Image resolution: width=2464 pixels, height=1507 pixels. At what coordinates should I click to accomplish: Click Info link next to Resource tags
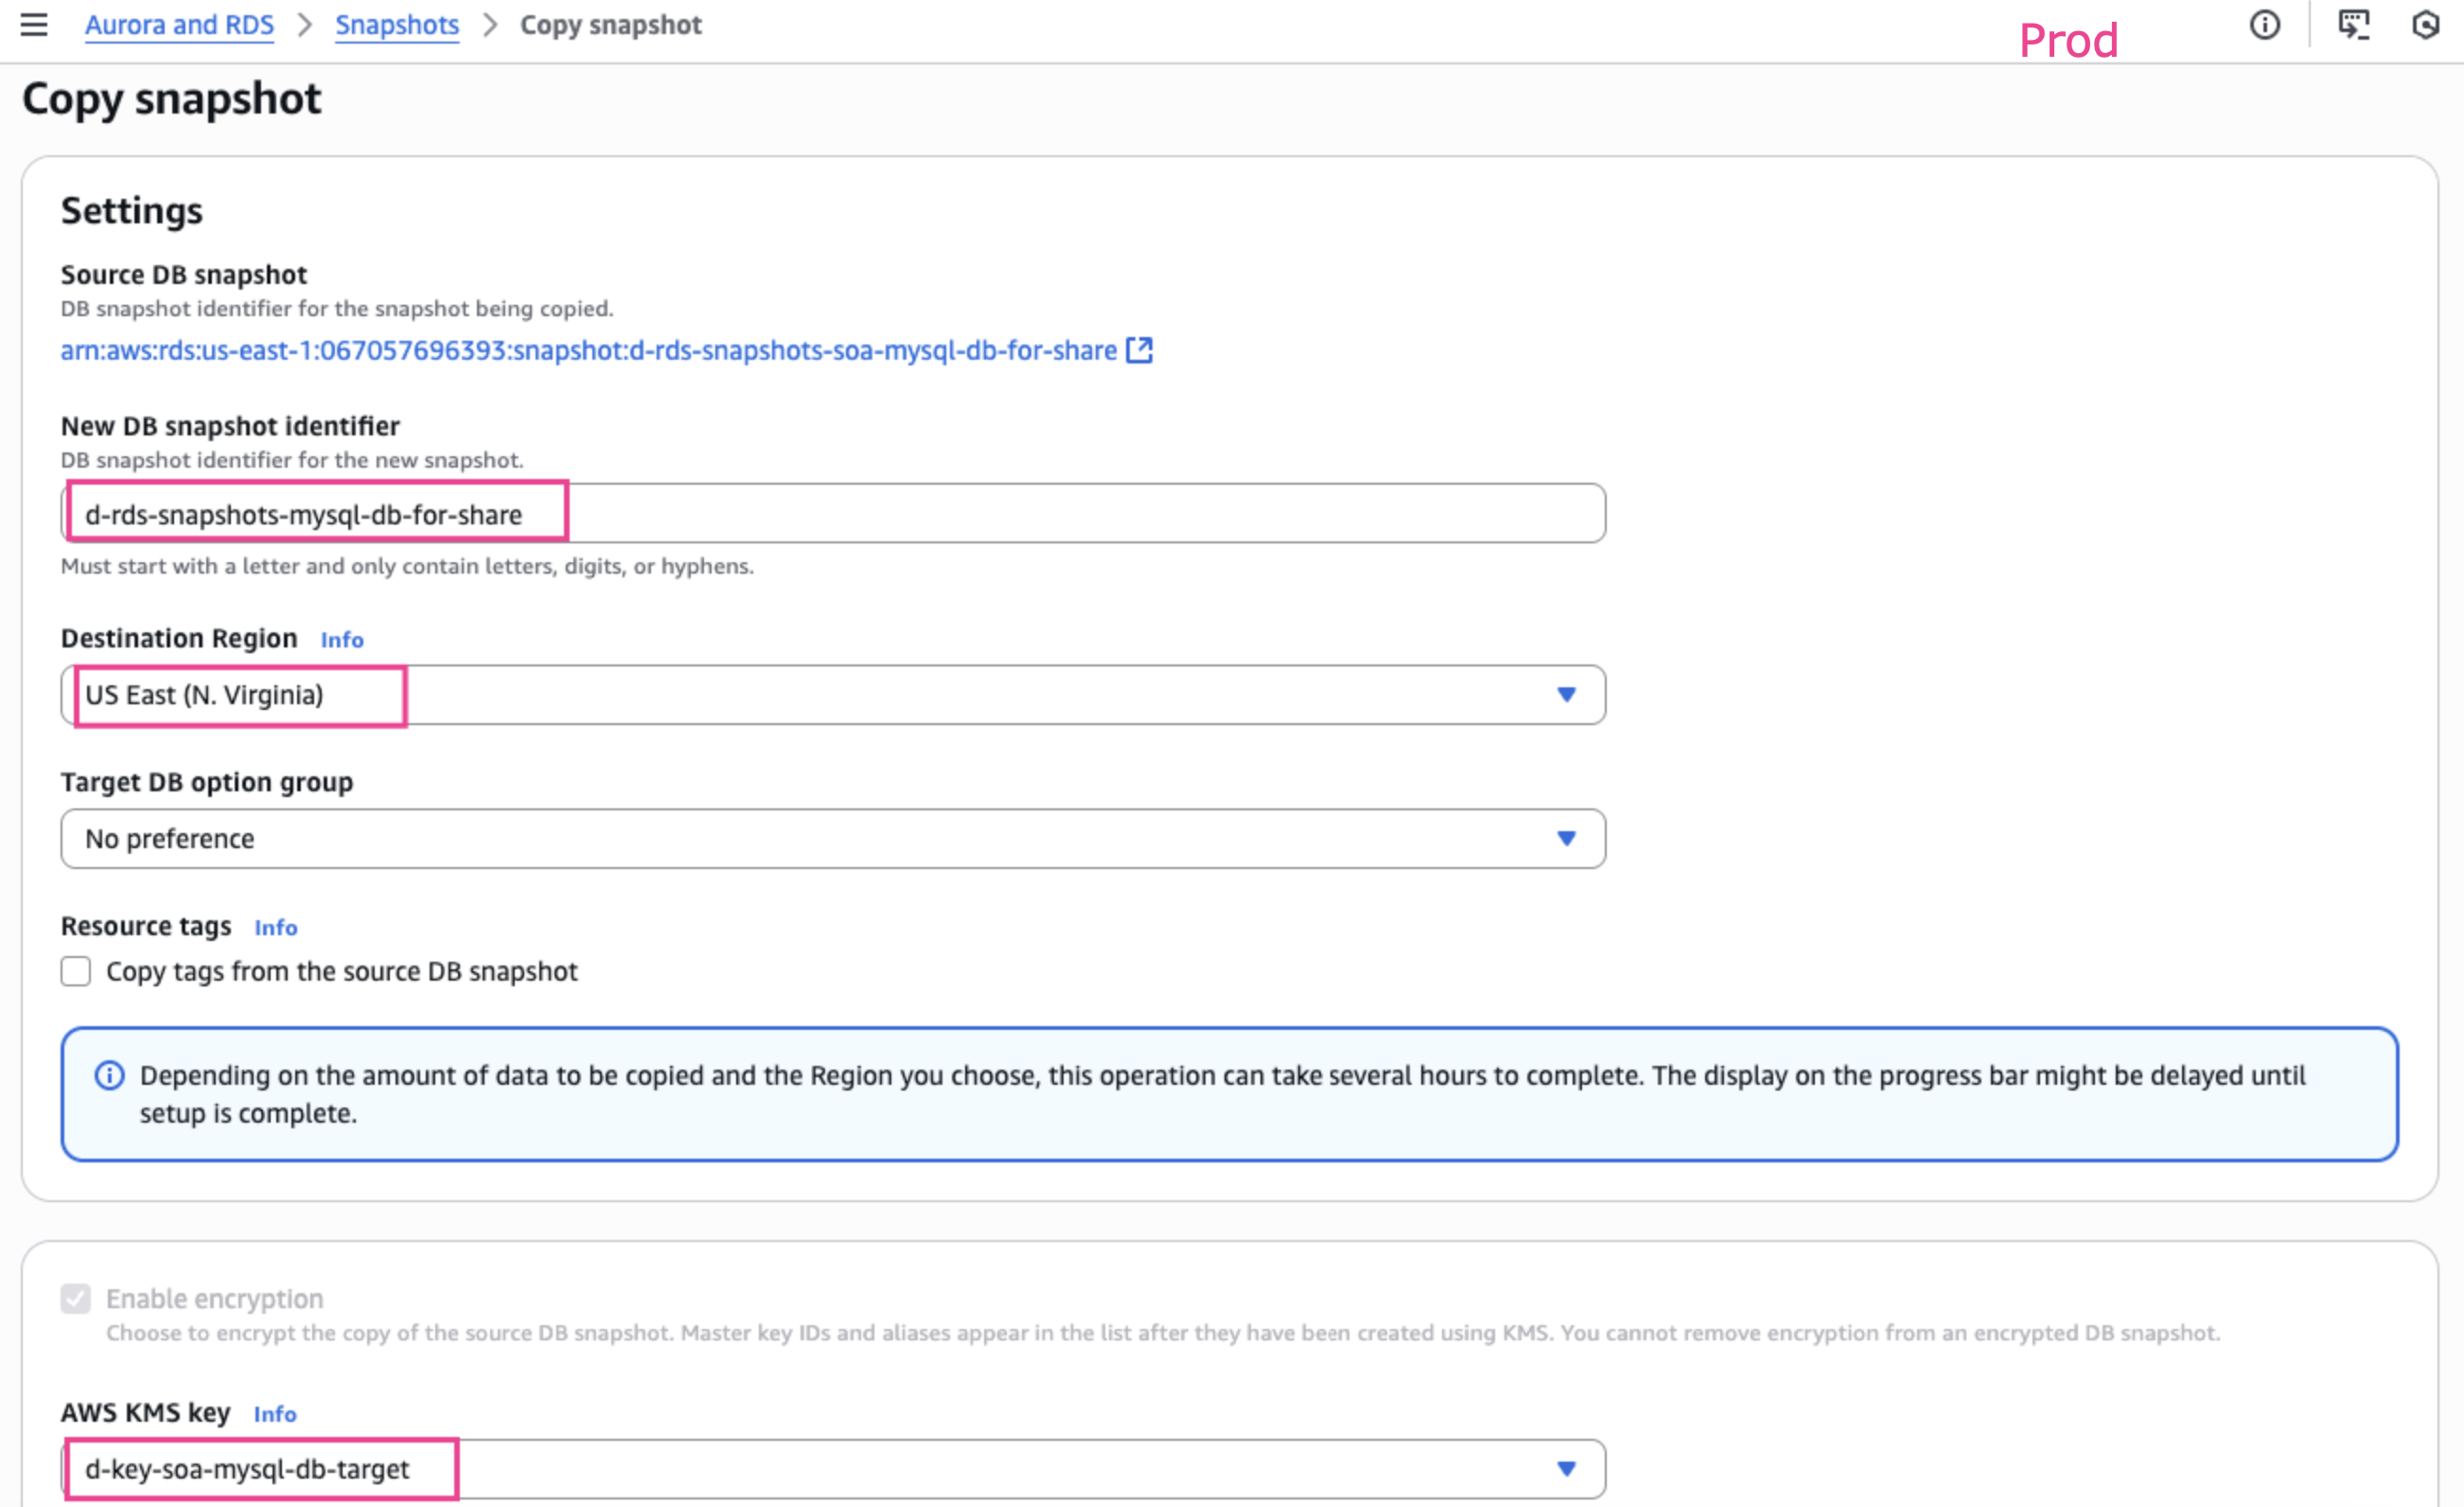click(x=275, y=928)
